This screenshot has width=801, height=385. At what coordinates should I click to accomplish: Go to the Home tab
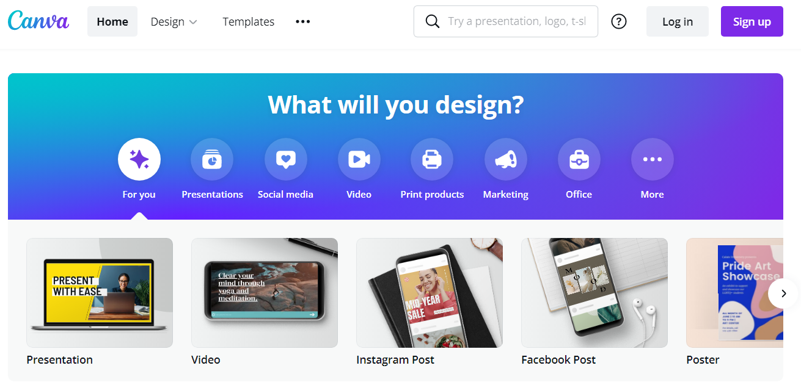(x=112, y=21)
